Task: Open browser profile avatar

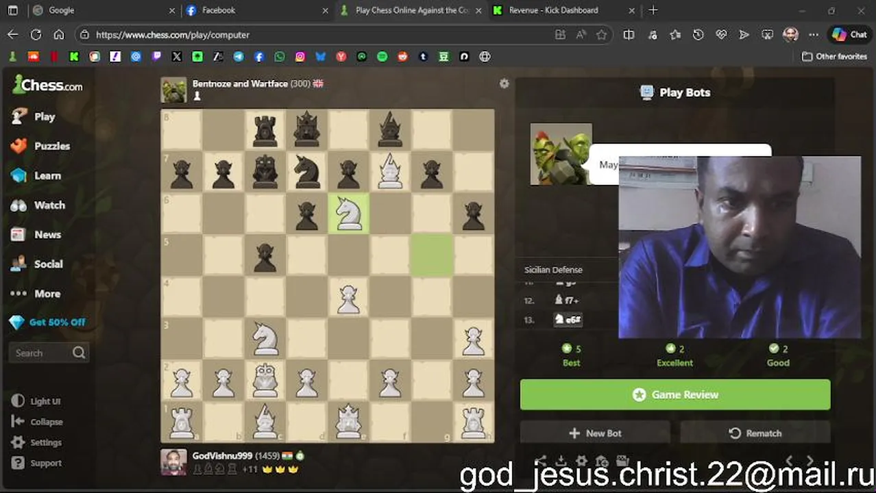Action: 790,34
